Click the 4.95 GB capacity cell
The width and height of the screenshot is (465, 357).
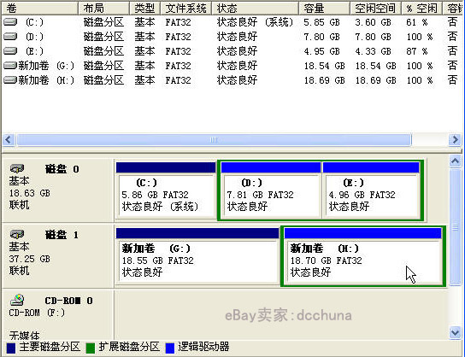[x=321, y=51]
